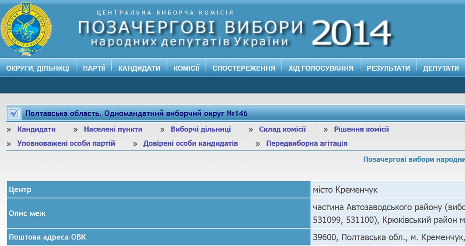
Task: Open the СПОСТЕРЕЖЕННЯ menu
Action: (244, 68)
